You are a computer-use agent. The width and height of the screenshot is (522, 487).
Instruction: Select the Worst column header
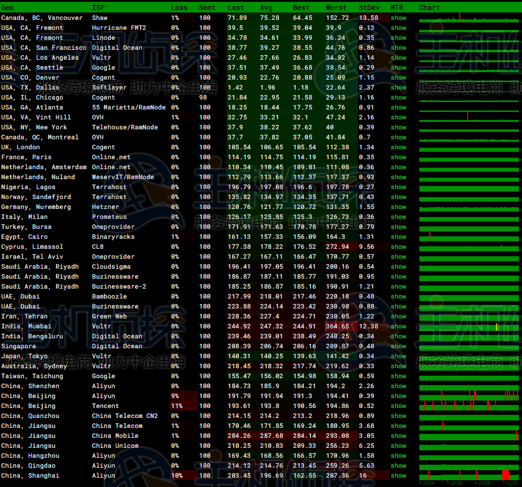point(336,7)
